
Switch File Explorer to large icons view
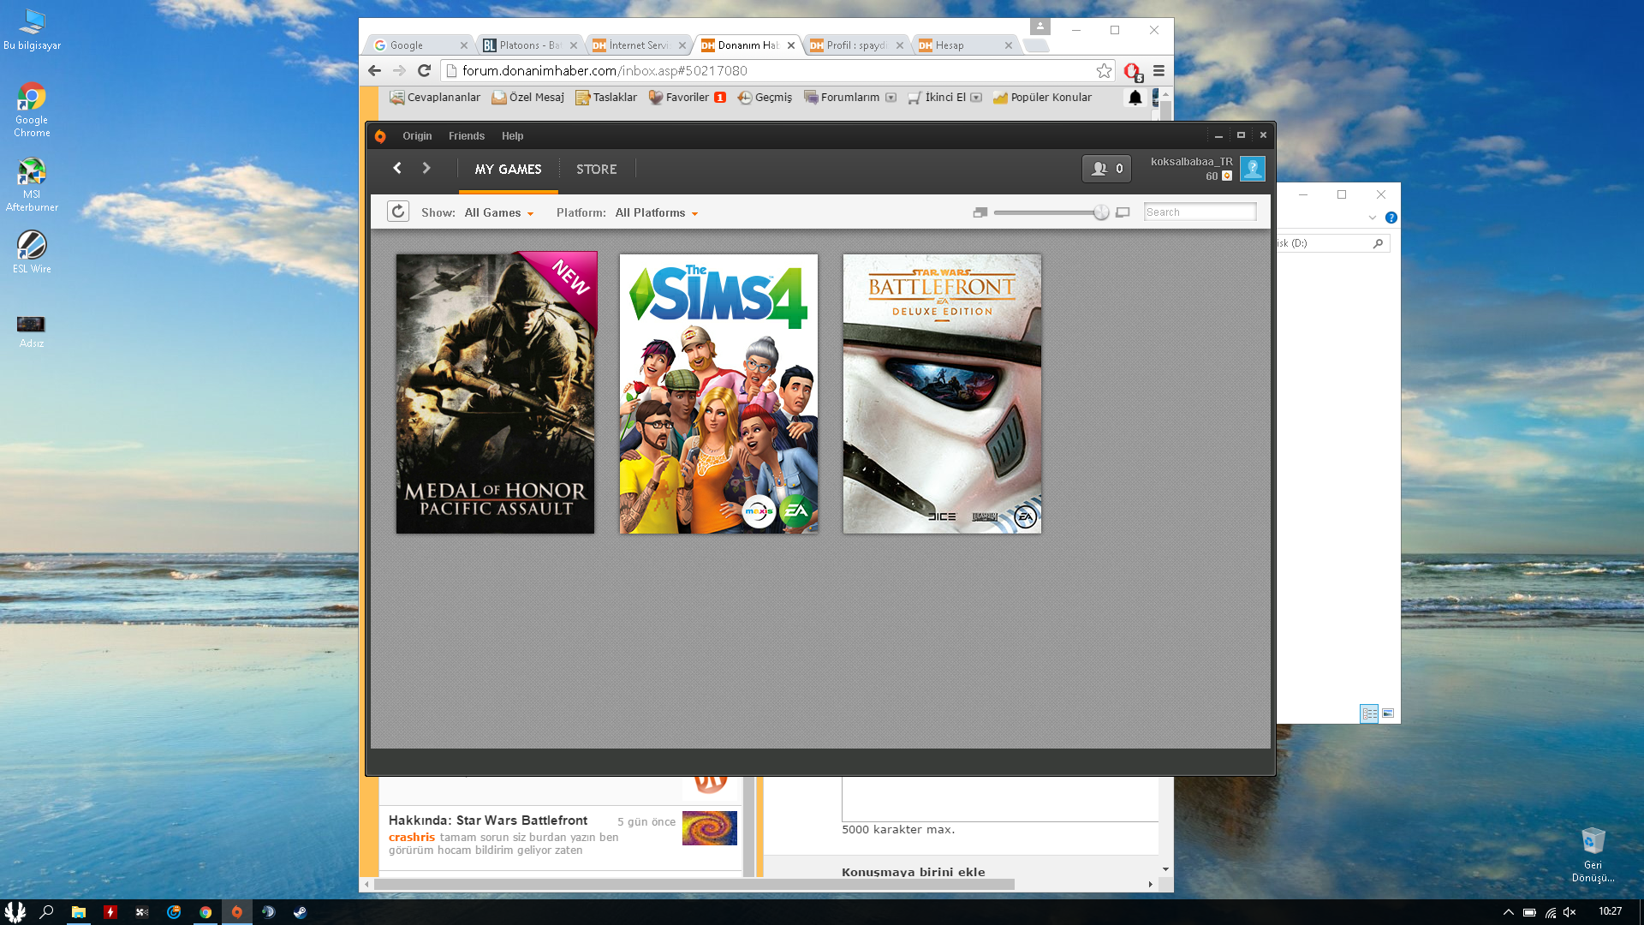click(1388, 713)
